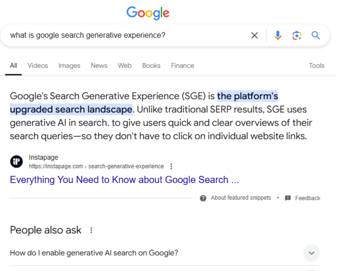Click the Google logo
Screen dimensions: 338x271
pyautogui.click(x=148, y=13)
